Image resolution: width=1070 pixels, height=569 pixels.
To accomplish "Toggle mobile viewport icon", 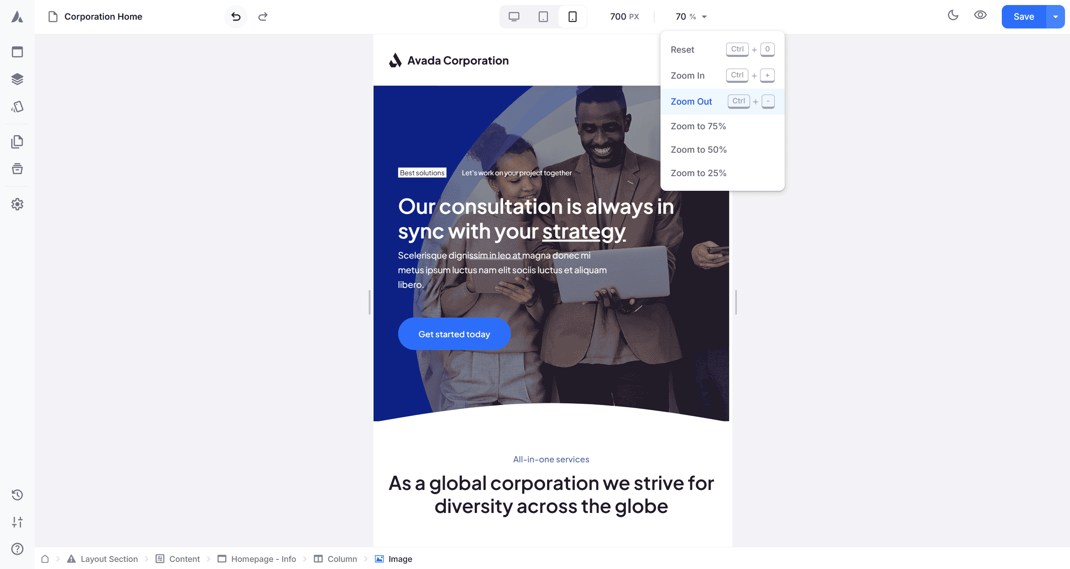I will point(572,16).
